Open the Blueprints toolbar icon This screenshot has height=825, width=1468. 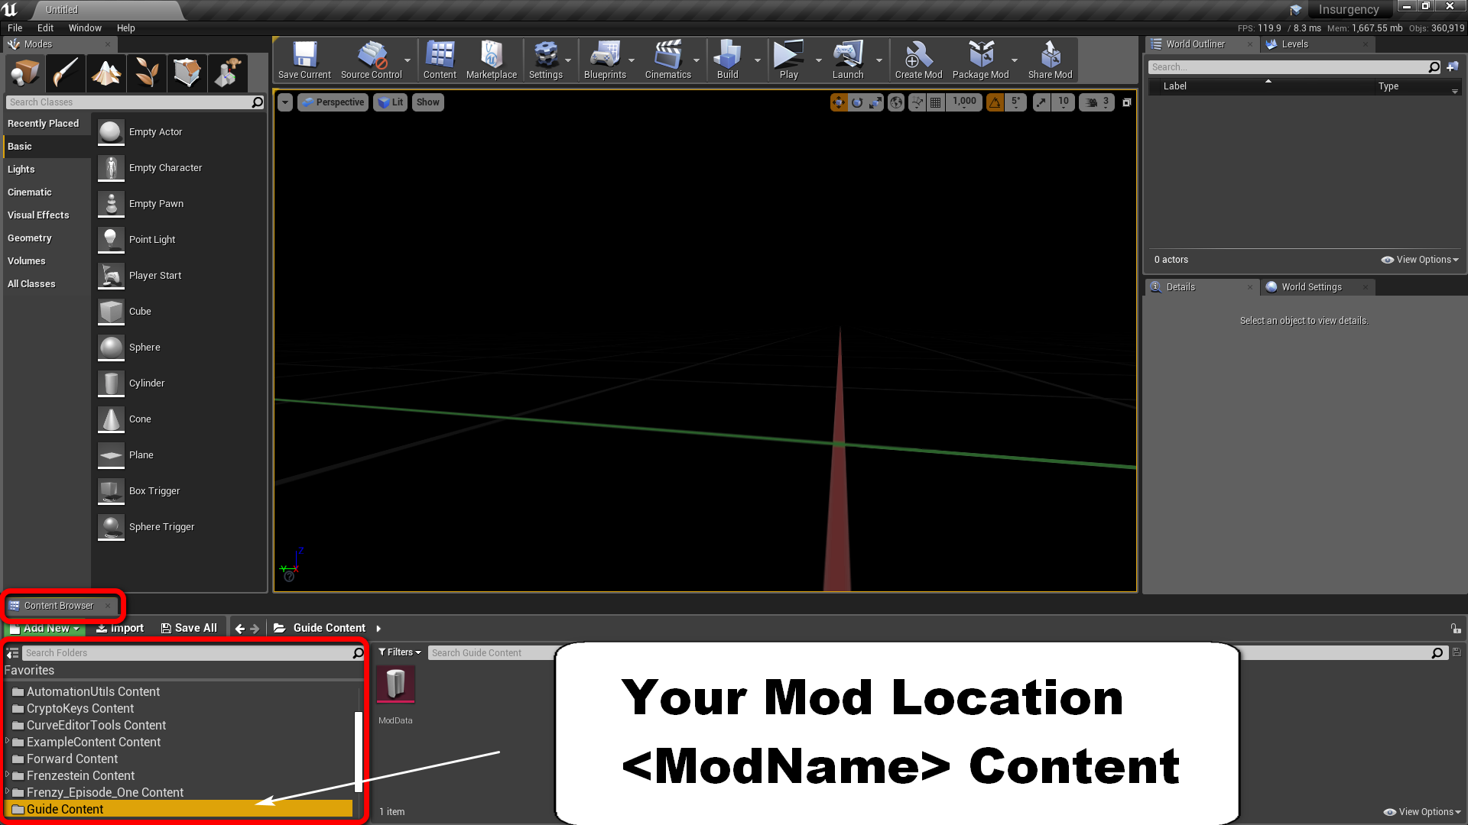tap(605, 60)
